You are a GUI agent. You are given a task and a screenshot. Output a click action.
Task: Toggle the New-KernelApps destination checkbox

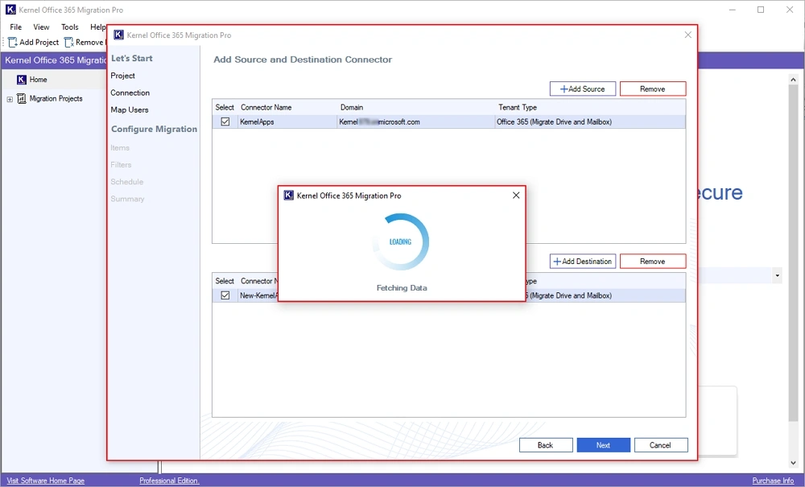pos(225,295)
